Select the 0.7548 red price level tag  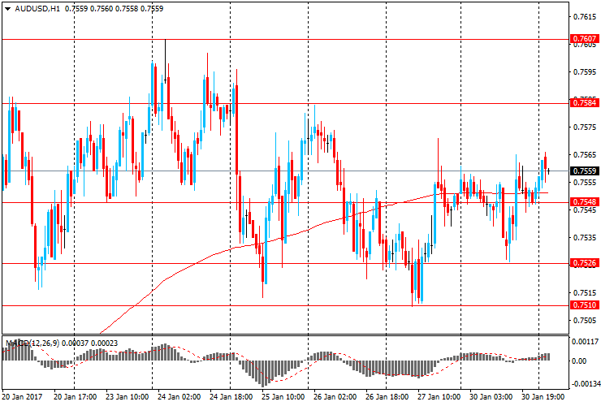point(585,201)
